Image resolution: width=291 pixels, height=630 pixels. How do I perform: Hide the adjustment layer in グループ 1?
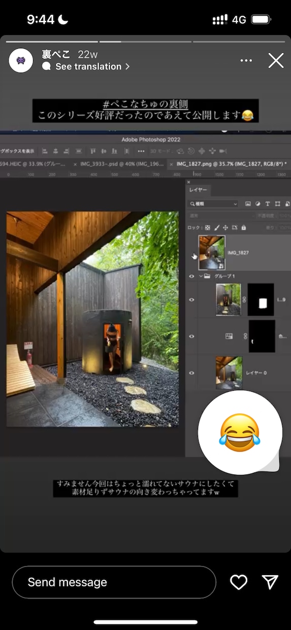tap(192, 336)
